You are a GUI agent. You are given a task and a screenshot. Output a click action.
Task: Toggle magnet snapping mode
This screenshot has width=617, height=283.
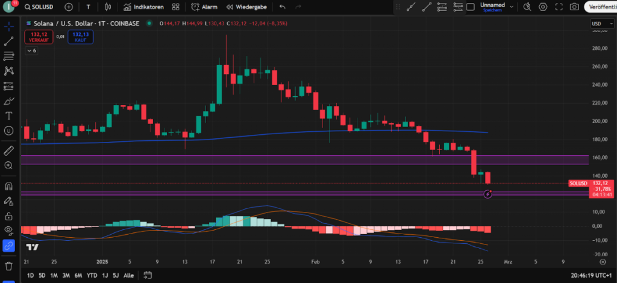9,186
